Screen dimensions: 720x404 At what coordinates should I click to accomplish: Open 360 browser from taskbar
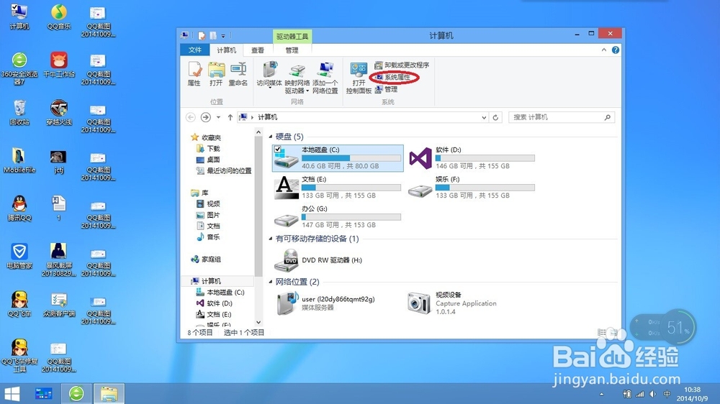76,393
